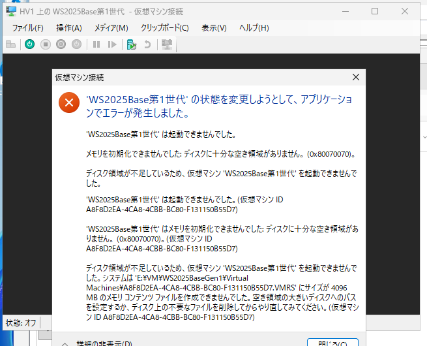This screenshot has width=427, height=346.
Task: Open the ファイル(F) menu
Action: pyautogui.click(x=27, y=27)
